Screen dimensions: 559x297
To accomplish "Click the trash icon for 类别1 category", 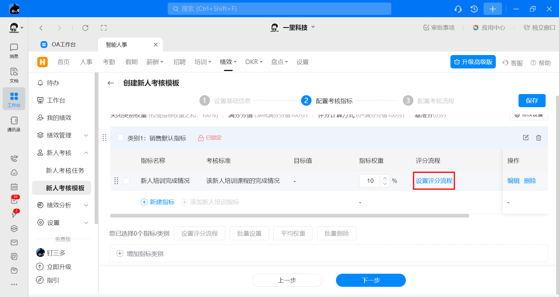I will 538,138.
